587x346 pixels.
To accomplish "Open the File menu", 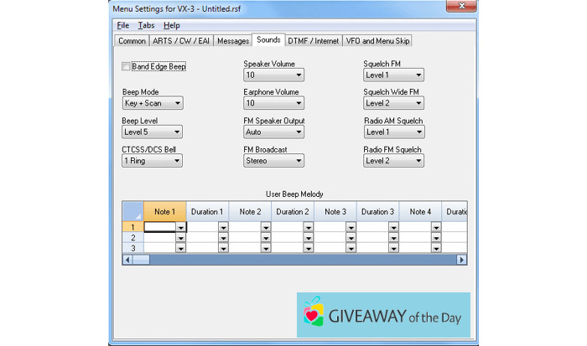I will click(x=123, y=26).
